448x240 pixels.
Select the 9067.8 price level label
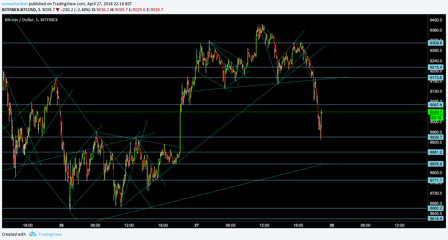click(x=436, y=105)
